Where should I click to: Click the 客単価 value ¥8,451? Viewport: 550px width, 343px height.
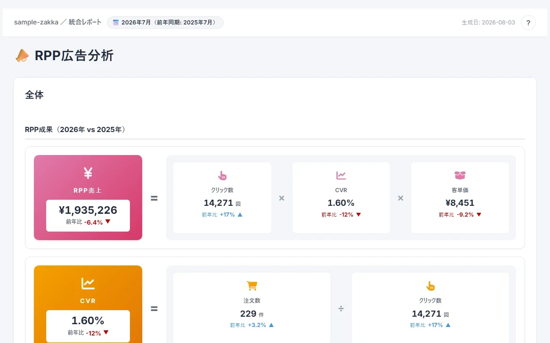tap(460, 203)
